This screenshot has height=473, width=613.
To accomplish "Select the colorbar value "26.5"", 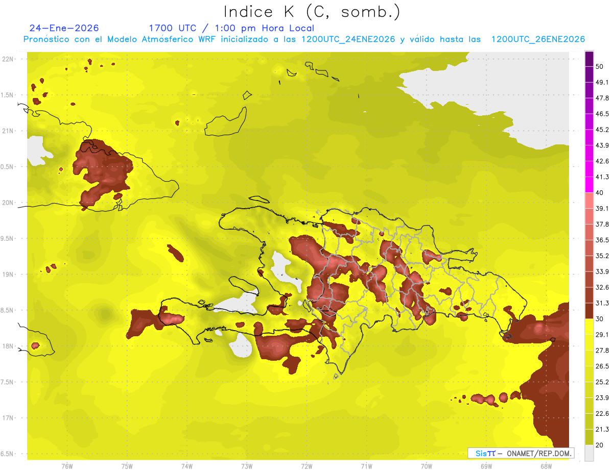I will [602, 366].
